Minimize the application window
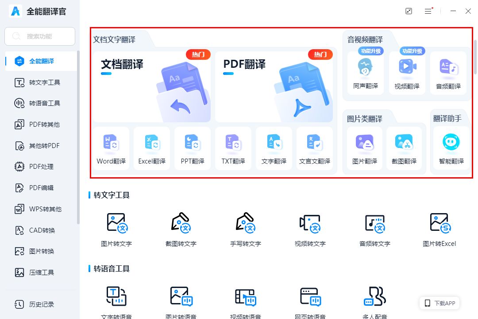 tap(453, 11)
